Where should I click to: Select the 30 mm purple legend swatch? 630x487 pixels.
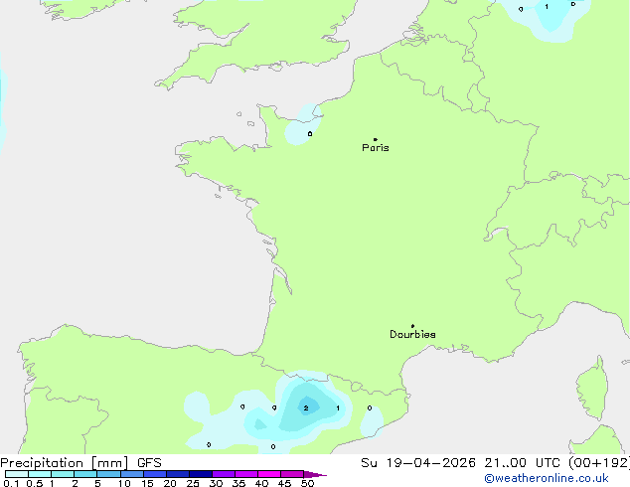pyautogui.click(x=224, y=474)
